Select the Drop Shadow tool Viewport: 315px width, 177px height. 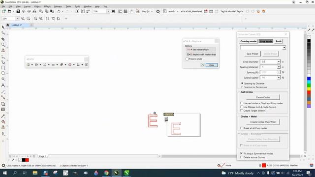[3, 104]
